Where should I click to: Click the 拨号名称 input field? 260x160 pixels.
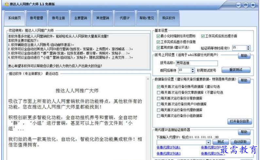point(197,63)
